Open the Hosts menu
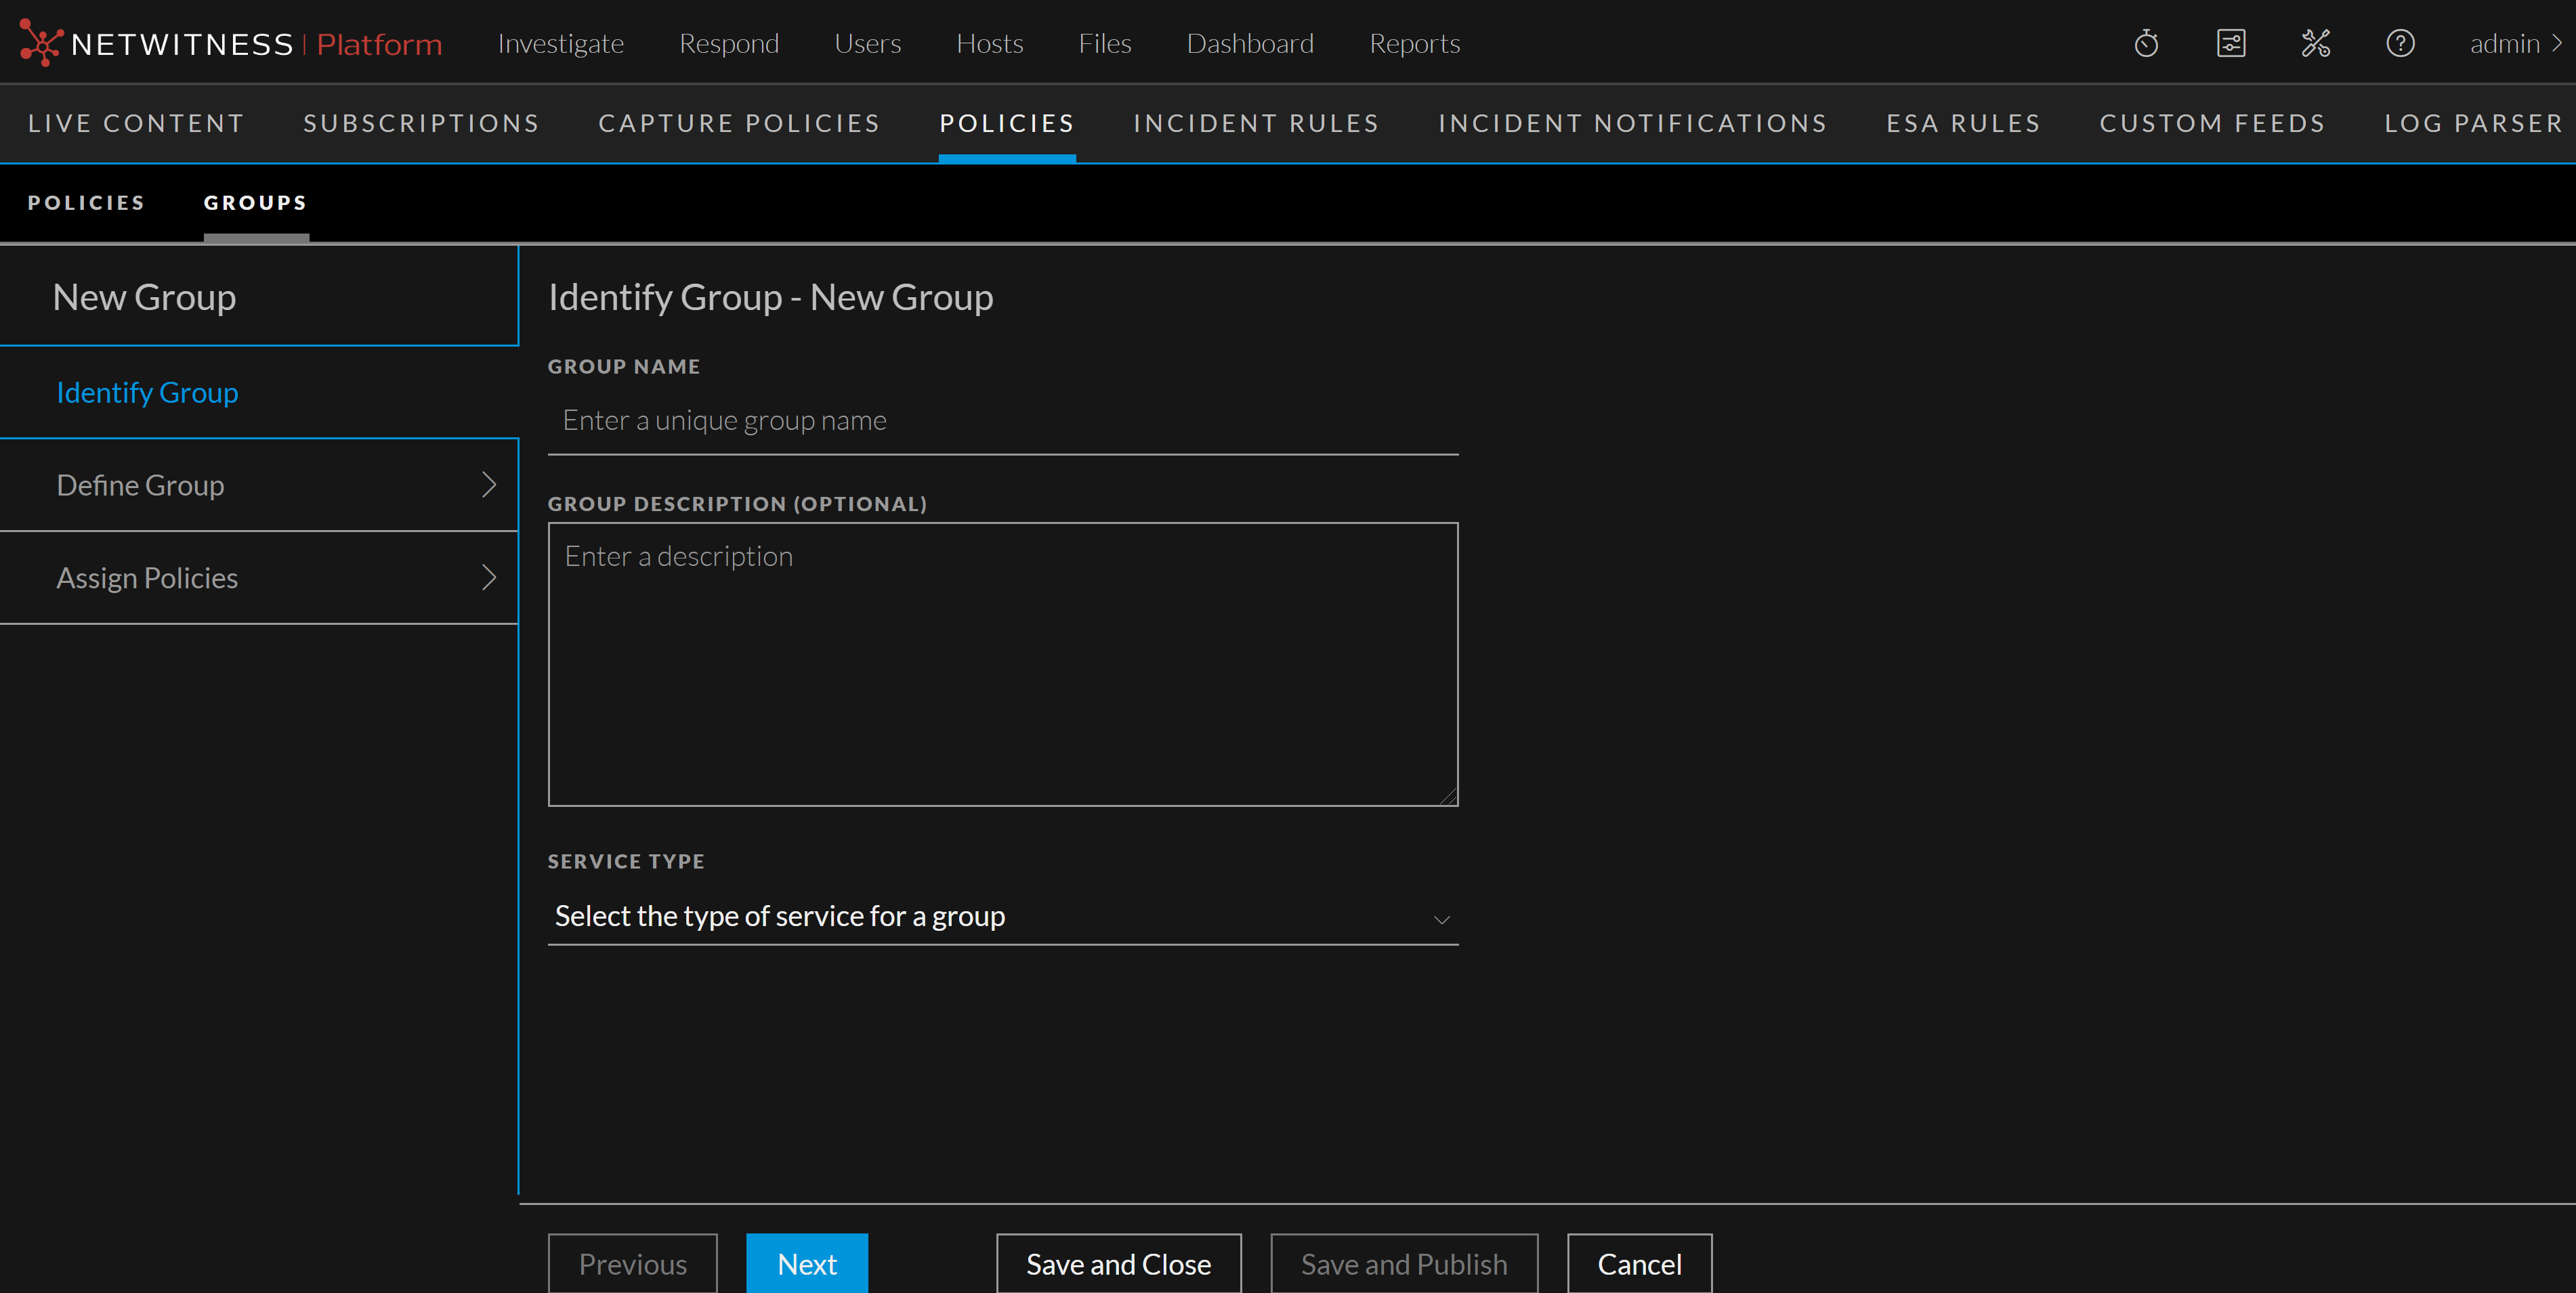2576x1293 pixels. point(989,44)
